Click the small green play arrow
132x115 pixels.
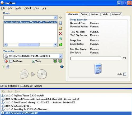[x=4, y=67]
